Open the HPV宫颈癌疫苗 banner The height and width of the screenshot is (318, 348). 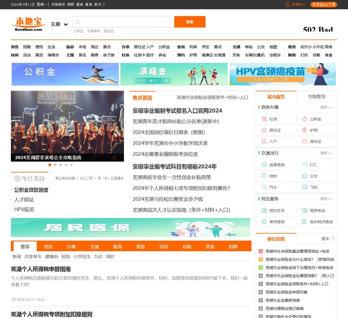pyautogui.click(x=282, y=74)
